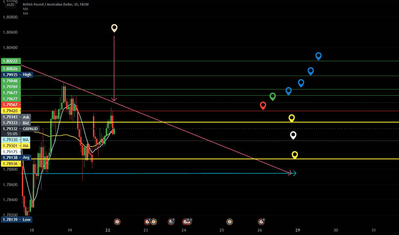This screenshot has height=235, width=399.
Task: Open the AUD currency selector
Action: 10,5
